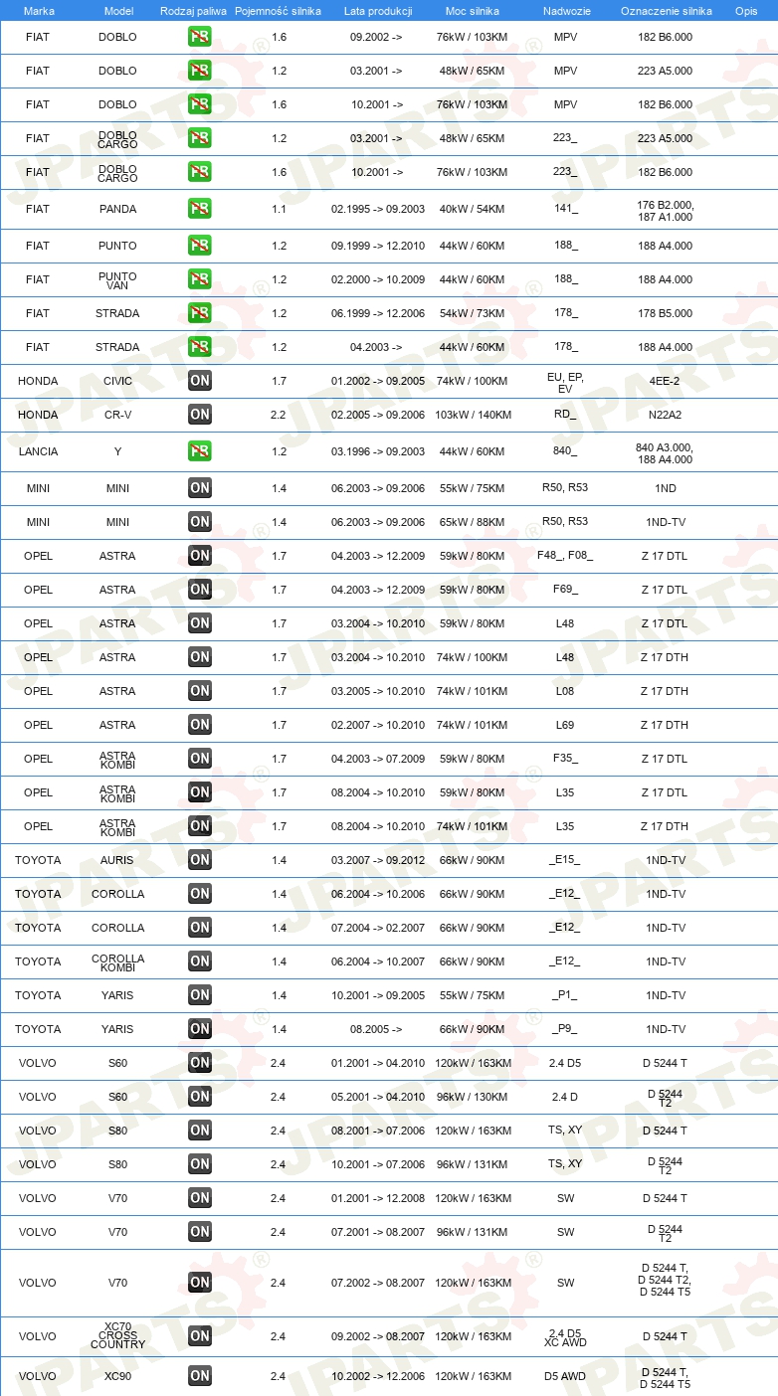Click engine code 840 A3.000, 188 A4.000
The image size is (778, 1396).
pos(666,452)
